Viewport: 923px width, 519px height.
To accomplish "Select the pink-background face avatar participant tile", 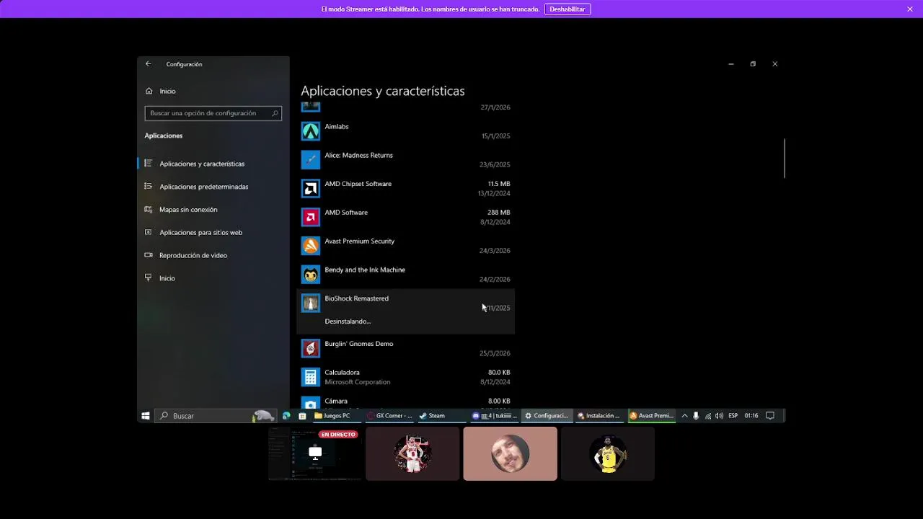I will (x=510, y=453).
